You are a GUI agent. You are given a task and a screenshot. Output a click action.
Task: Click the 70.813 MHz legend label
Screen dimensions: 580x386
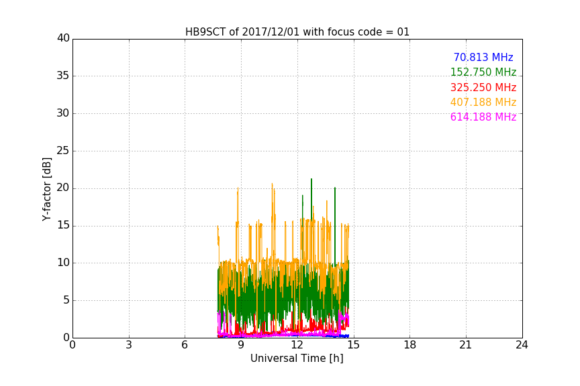483,57
